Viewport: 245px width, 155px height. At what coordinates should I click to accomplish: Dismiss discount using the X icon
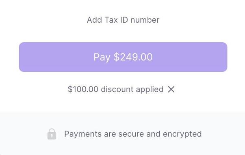point(171,89)
